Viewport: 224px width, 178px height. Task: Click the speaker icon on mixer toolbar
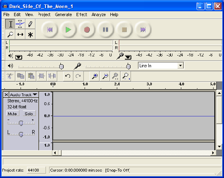pos(10,66)
